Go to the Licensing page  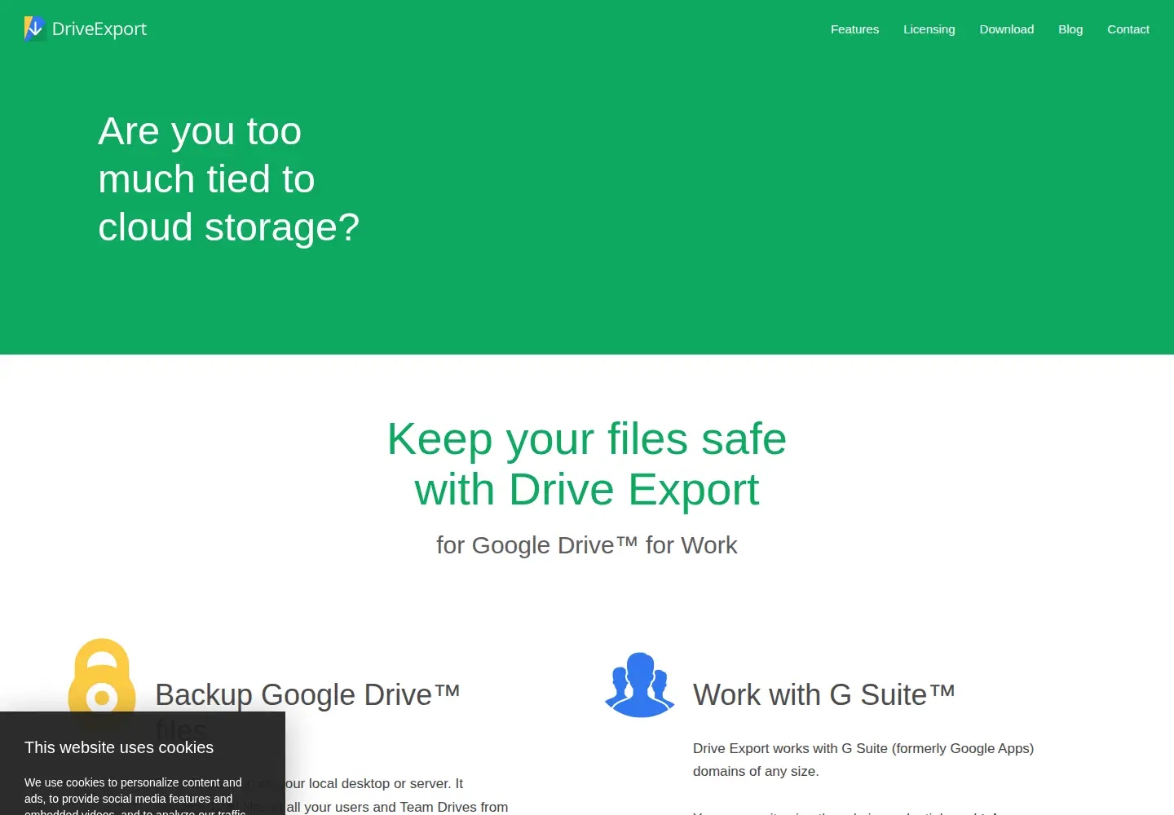coord(929,29)
